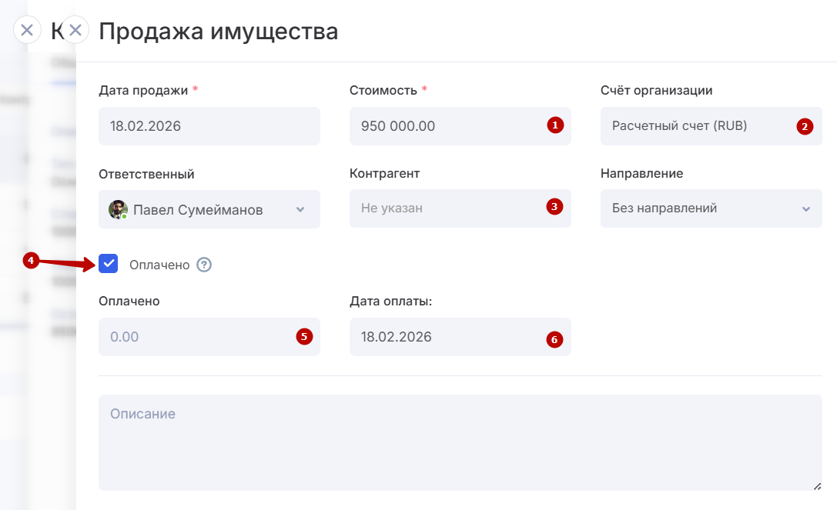The height and width of the screenshot is (510, 837).
Task: Focus the Дата продажи date field
Action: click(209, 126)
